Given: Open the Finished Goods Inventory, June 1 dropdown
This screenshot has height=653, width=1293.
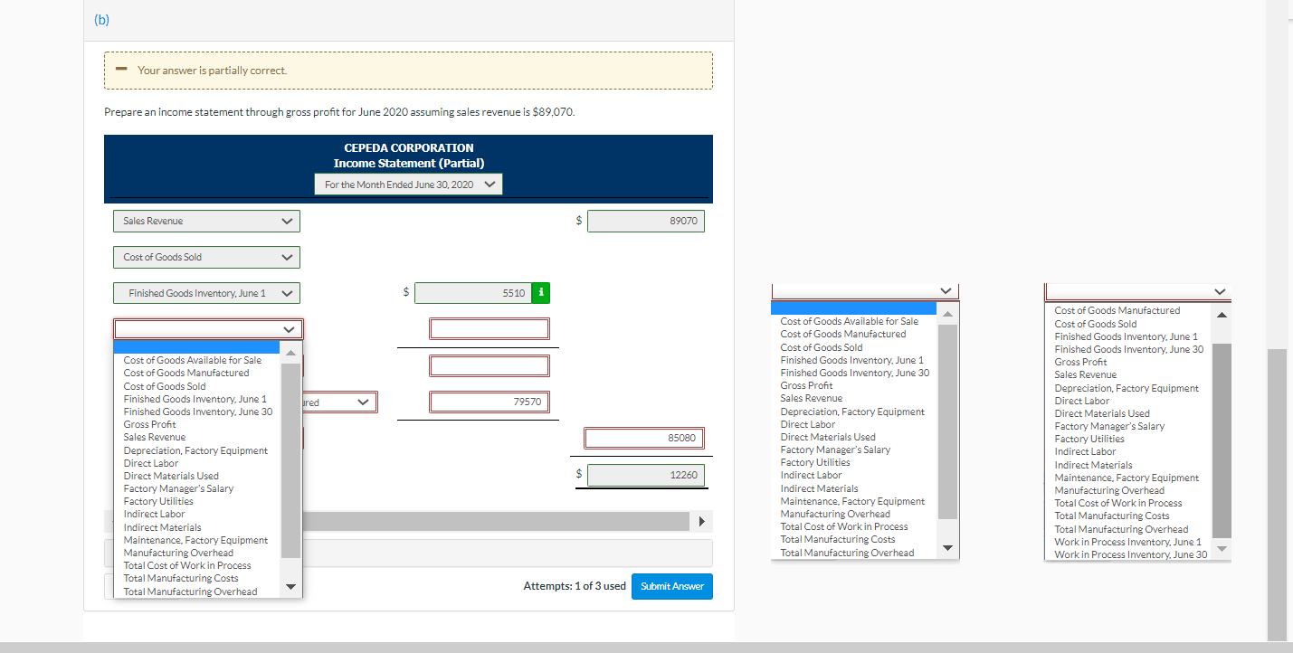Looking at the screenshot, I should coord(206,292).
